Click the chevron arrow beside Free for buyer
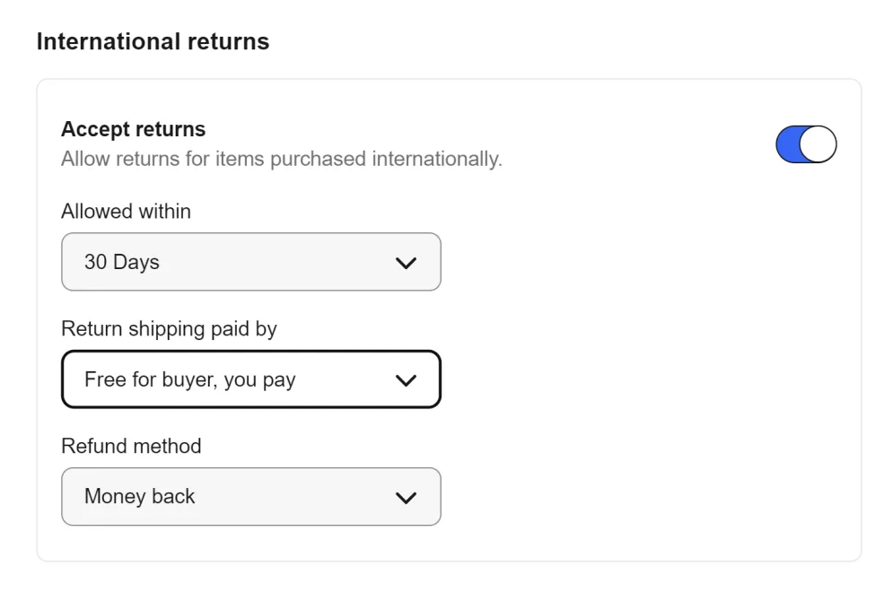This screenshot has width=884, height=592. (406, 380)
